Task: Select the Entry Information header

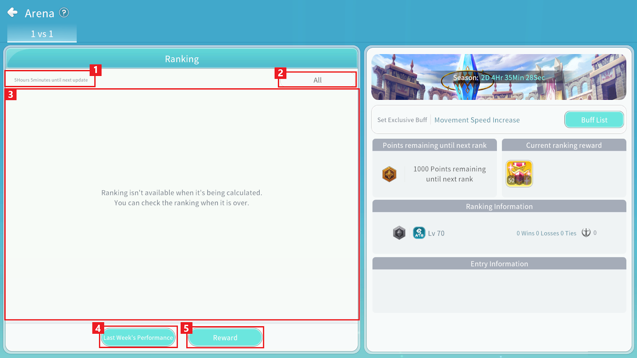Action: [499, 264]
